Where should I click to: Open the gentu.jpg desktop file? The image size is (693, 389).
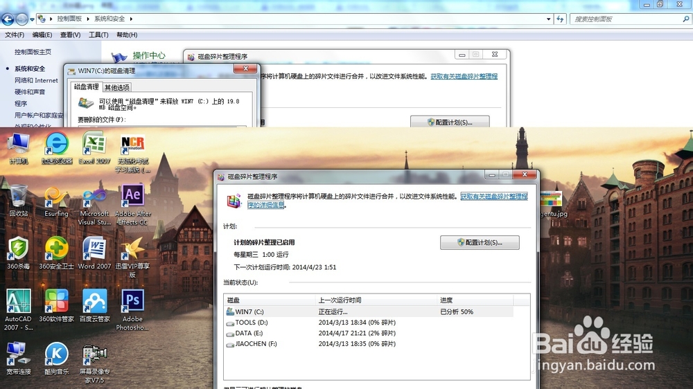tap(553, 204)
